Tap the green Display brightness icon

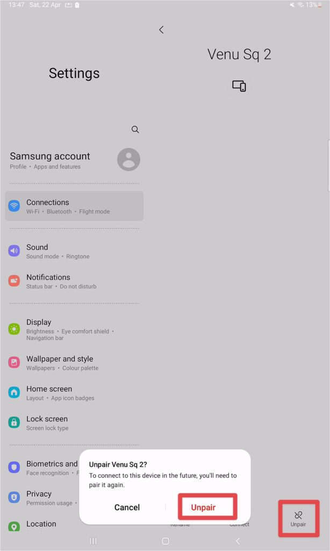coord(14,329)
